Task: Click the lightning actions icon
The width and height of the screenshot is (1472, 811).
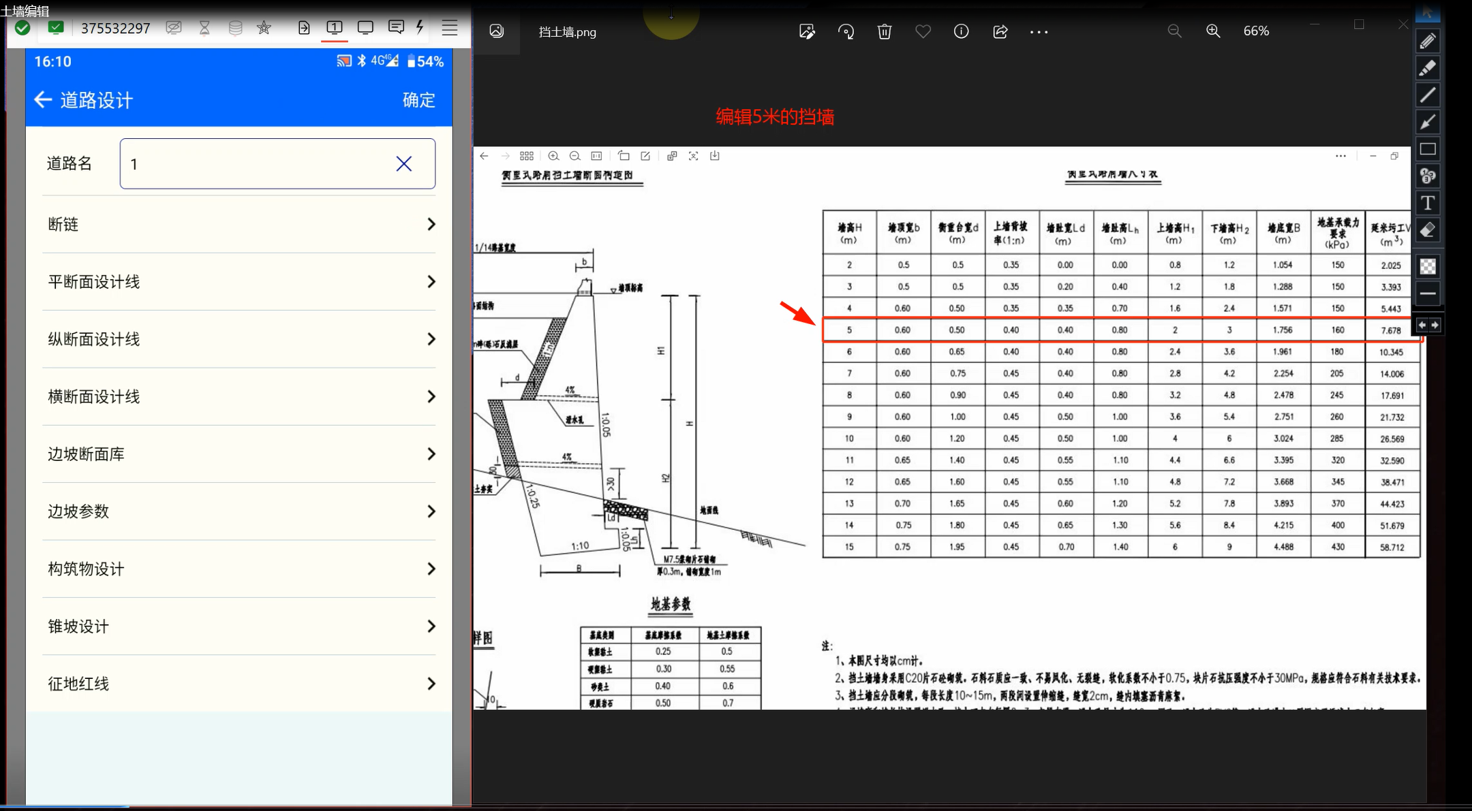Action: click(420, 27)
